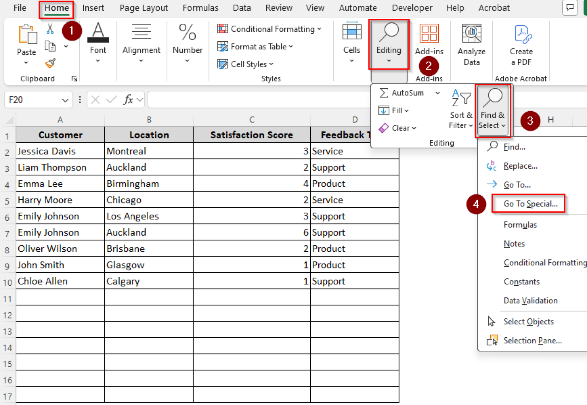Open the Analyze Data tool
Image resolution: width=587 pixels, height=405 pixels.
point(471,42)
